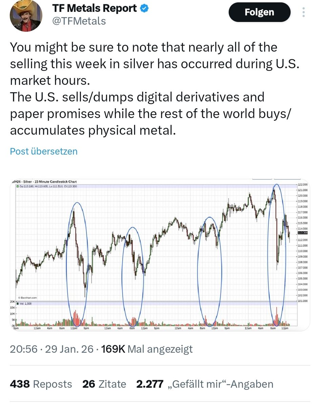Follow the account with the Folgen button

259,13
